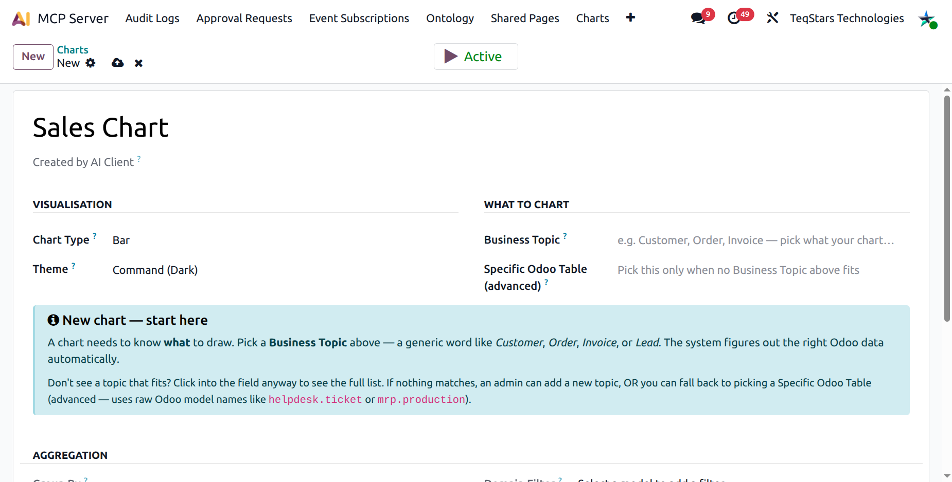Click the mrp.production code text
This screenshot has width=952, height=482.
421,400
